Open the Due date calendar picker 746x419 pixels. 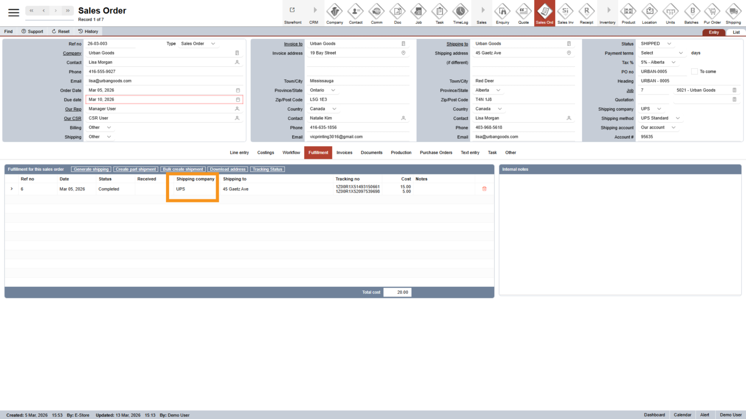pyautogui.click(x=238, y=100)
